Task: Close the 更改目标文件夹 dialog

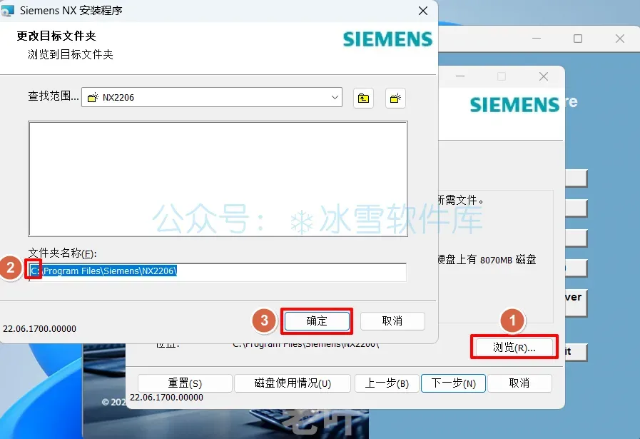Action: [x=423, y=11]
